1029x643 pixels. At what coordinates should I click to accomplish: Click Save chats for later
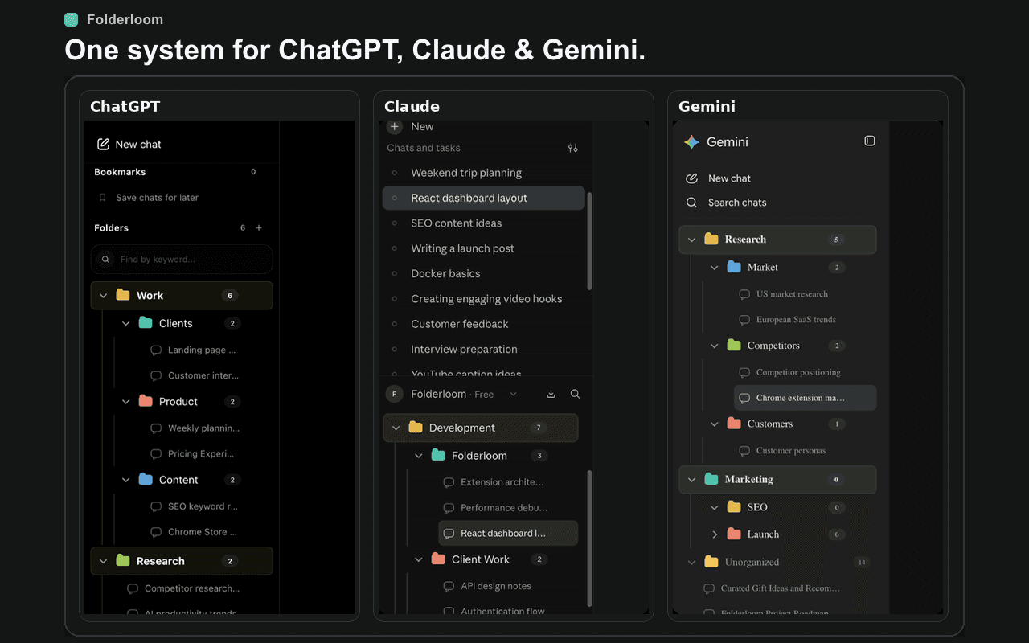(157, 198)
